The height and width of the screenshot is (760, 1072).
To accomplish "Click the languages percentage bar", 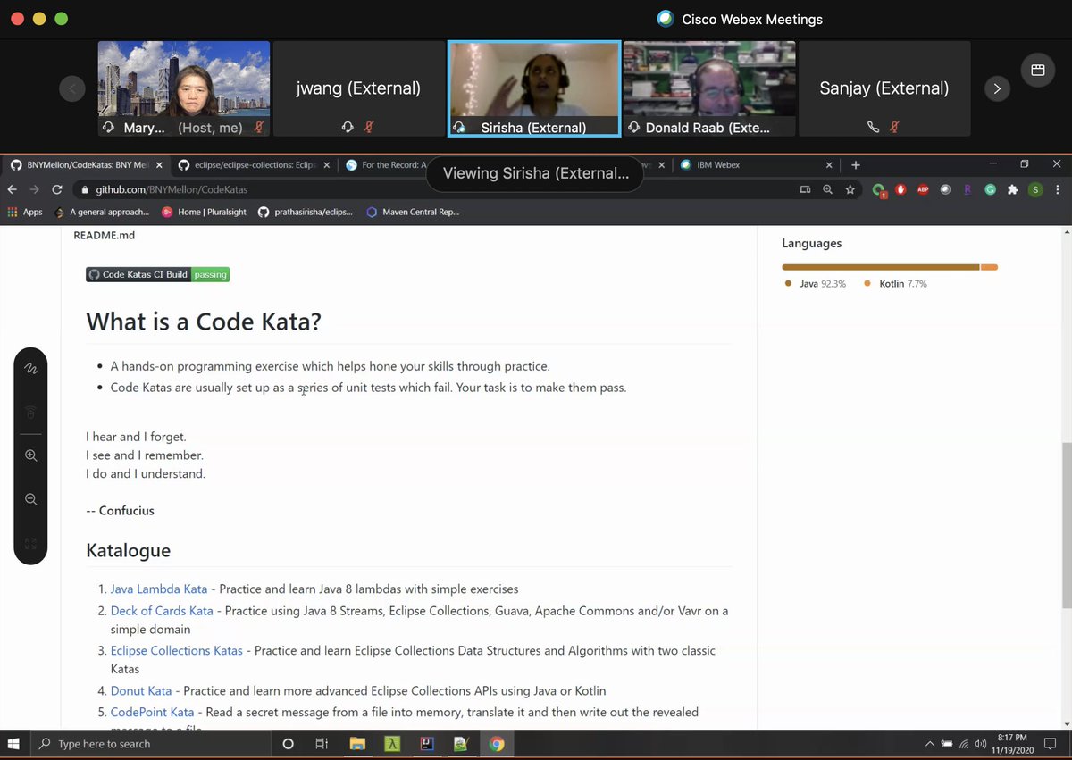I will 890,267.
